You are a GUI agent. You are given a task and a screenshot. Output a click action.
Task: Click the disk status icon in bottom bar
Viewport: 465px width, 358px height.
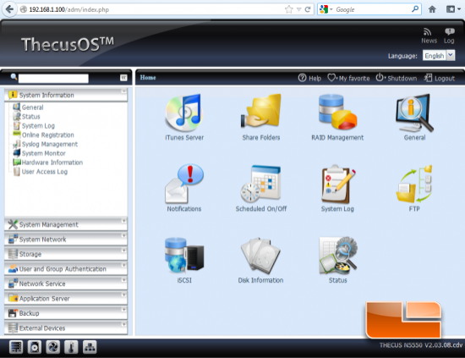coord(35,347)
